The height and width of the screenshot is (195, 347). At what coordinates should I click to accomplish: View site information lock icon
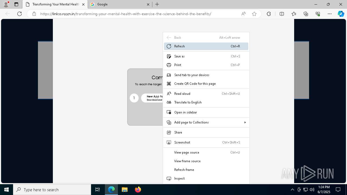(x=34, y=14)
